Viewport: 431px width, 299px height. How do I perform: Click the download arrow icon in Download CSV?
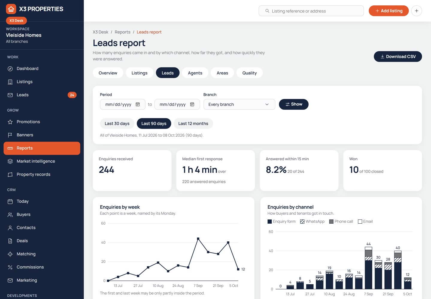pos(382,57)
